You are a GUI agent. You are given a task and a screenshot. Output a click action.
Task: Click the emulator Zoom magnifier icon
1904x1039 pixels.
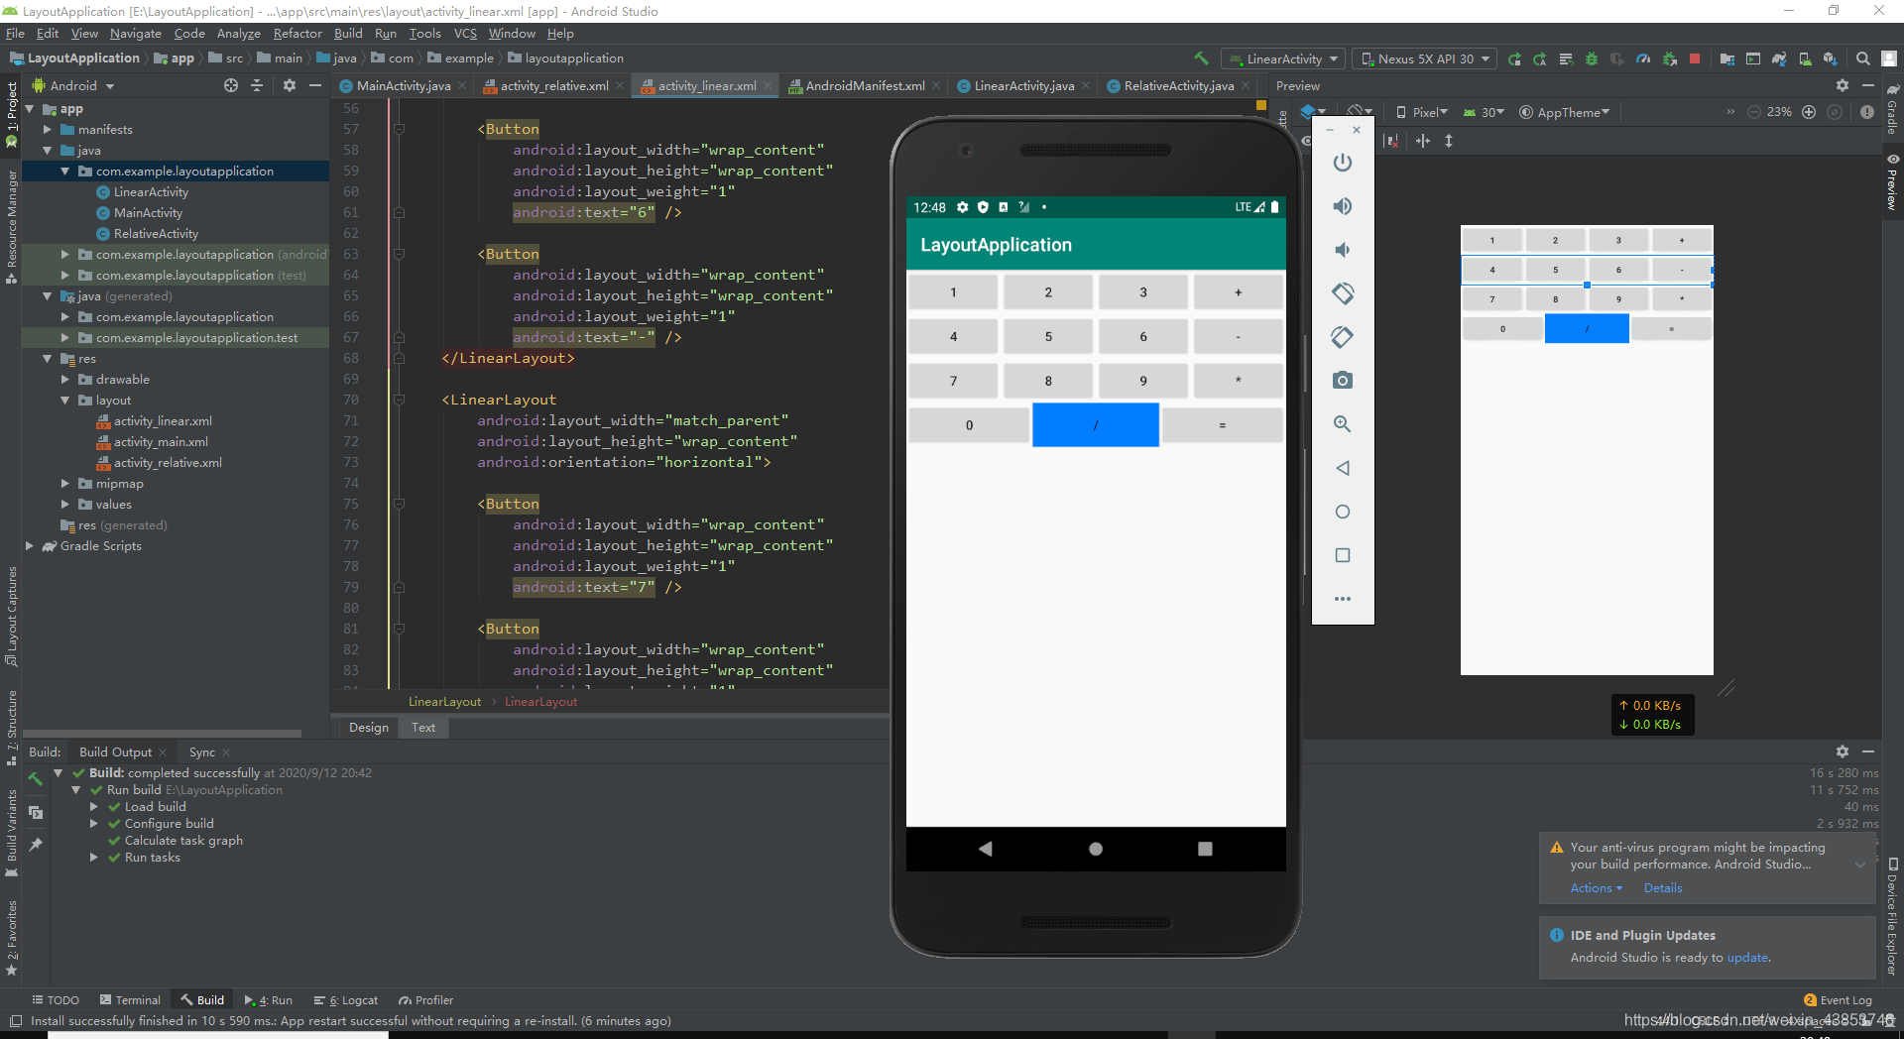pos(1343,424)
